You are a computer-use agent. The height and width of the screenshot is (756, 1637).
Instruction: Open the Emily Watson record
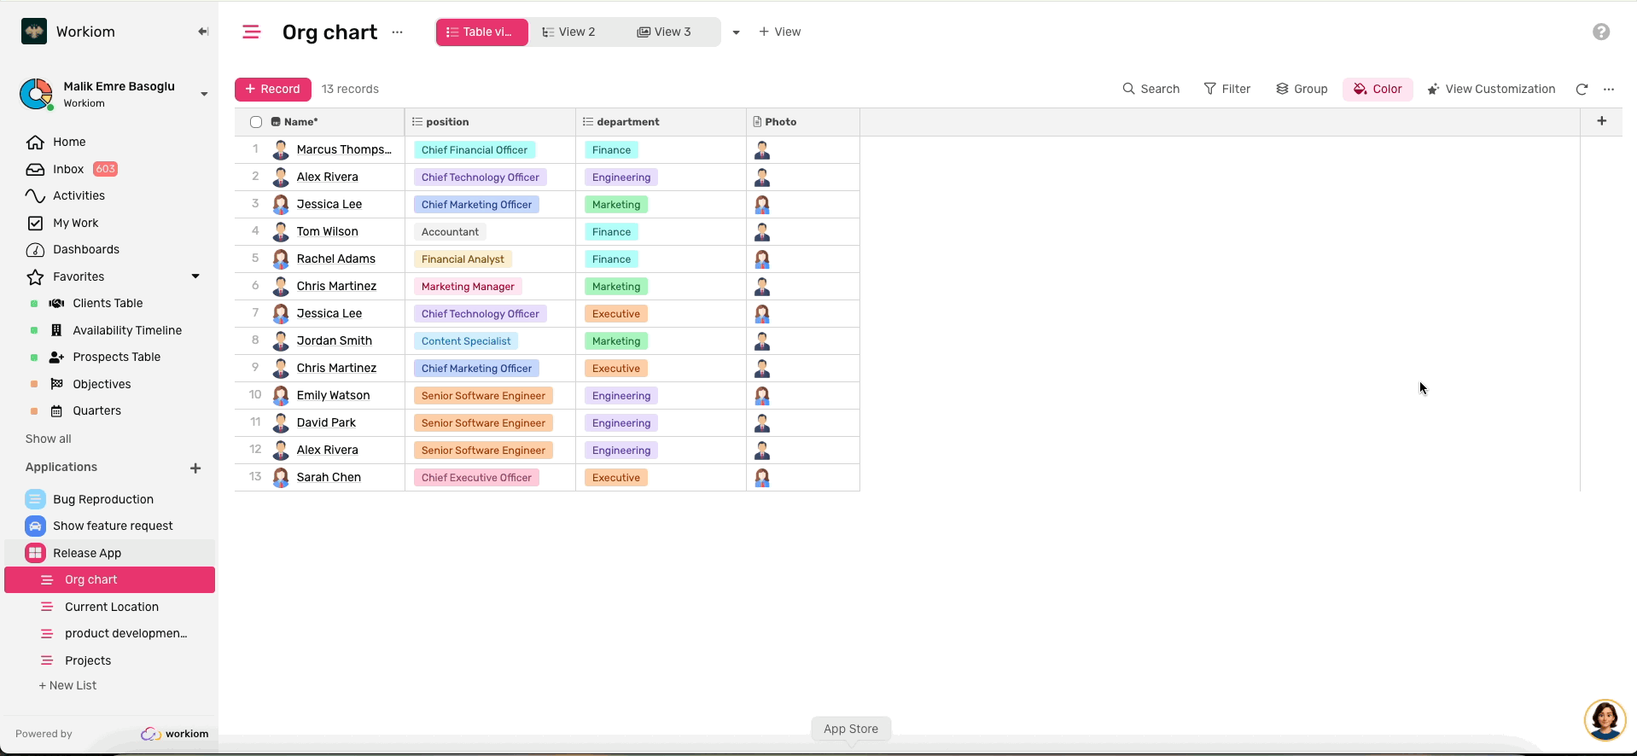(x=333, y=396)
